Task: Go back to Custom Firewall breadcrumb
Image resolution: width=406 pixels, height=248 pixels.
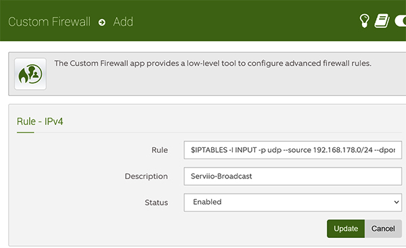Action: click(49, 22)
